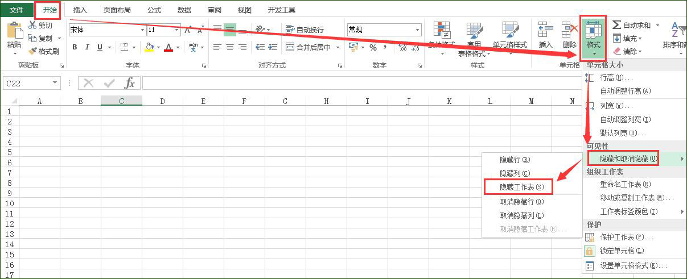This screenshot has height=279, width=687.
Task: Switch to the Insert (插入) tab
Action: (80, 10)
